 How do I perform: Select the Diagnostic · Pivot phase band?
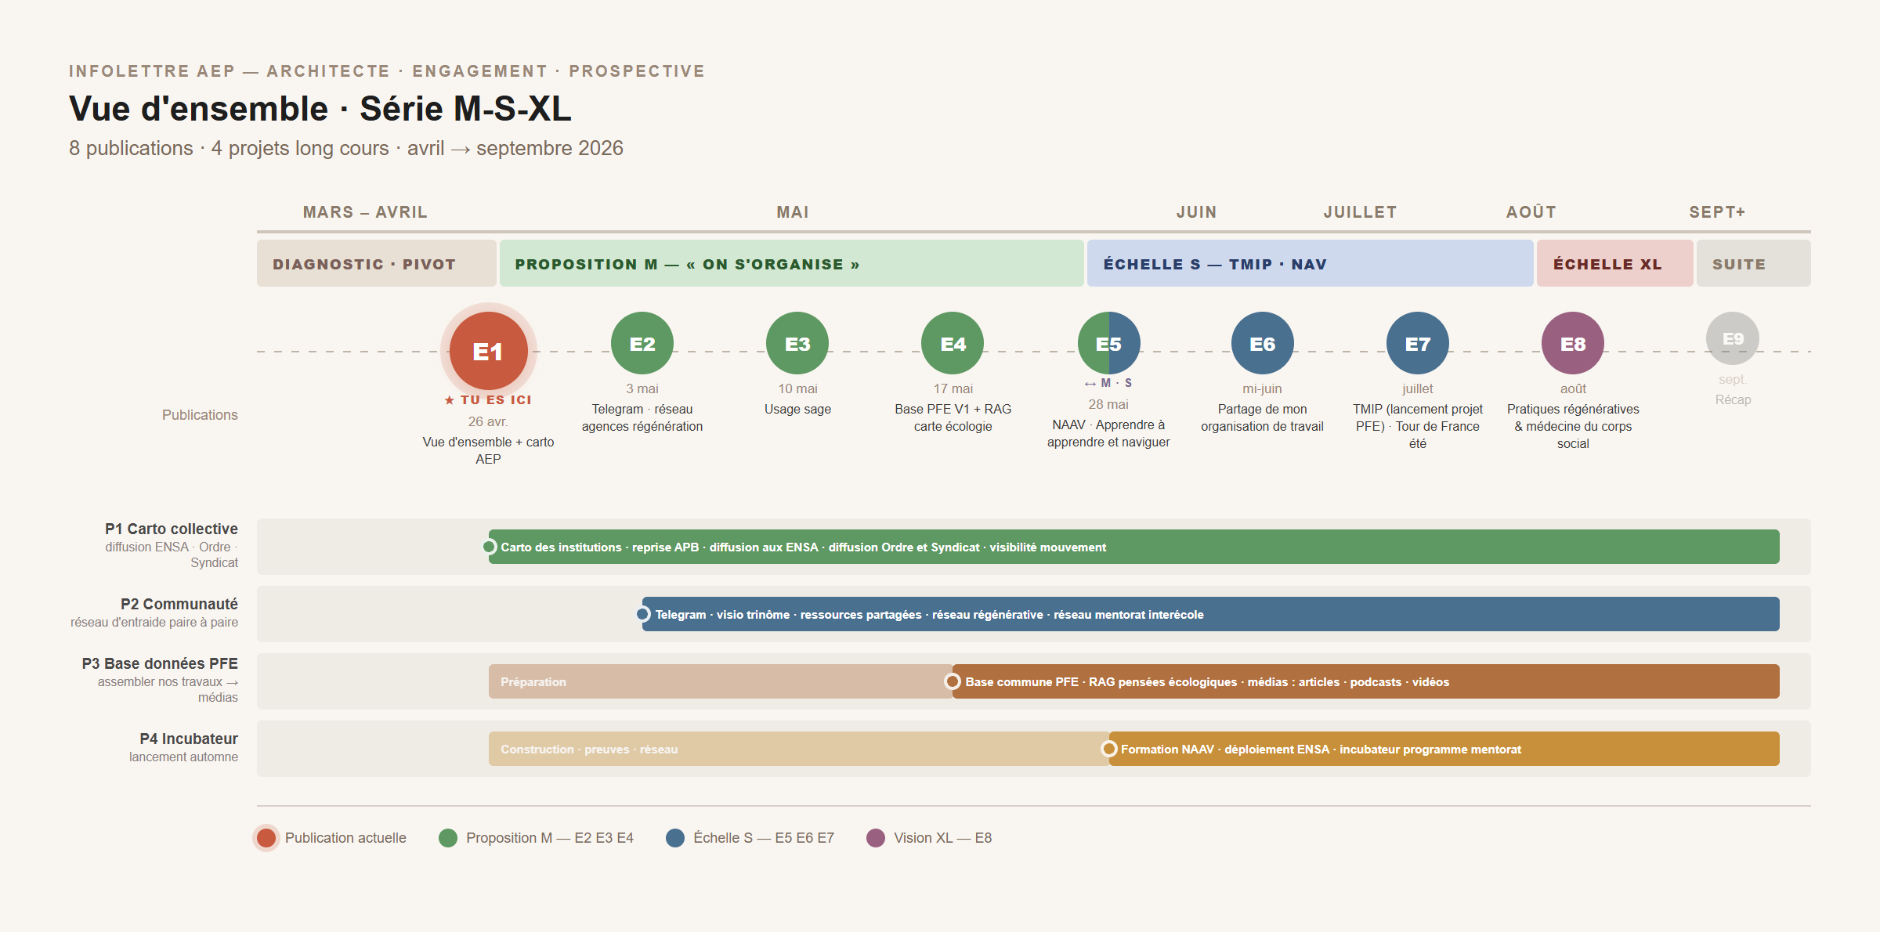376,264
